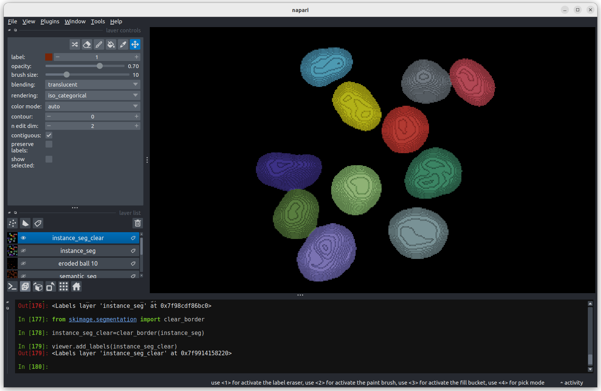Open the blending mode dropdown
601x391 pixels.
point(93,85)
